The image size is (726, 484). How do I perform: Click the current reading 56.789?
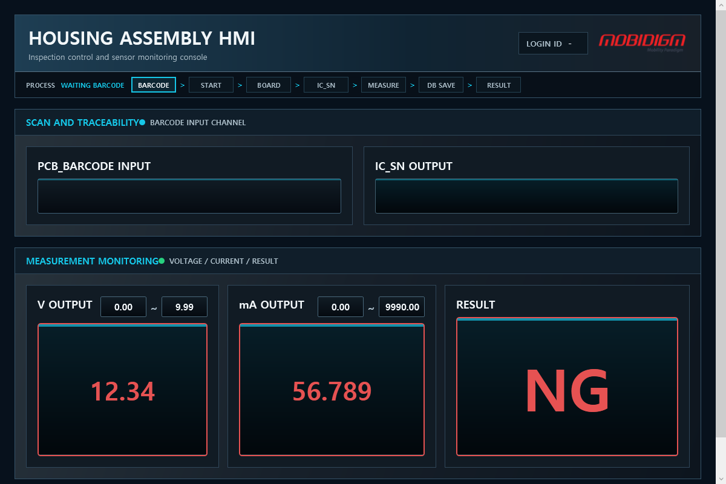click(x=332, y=391)
